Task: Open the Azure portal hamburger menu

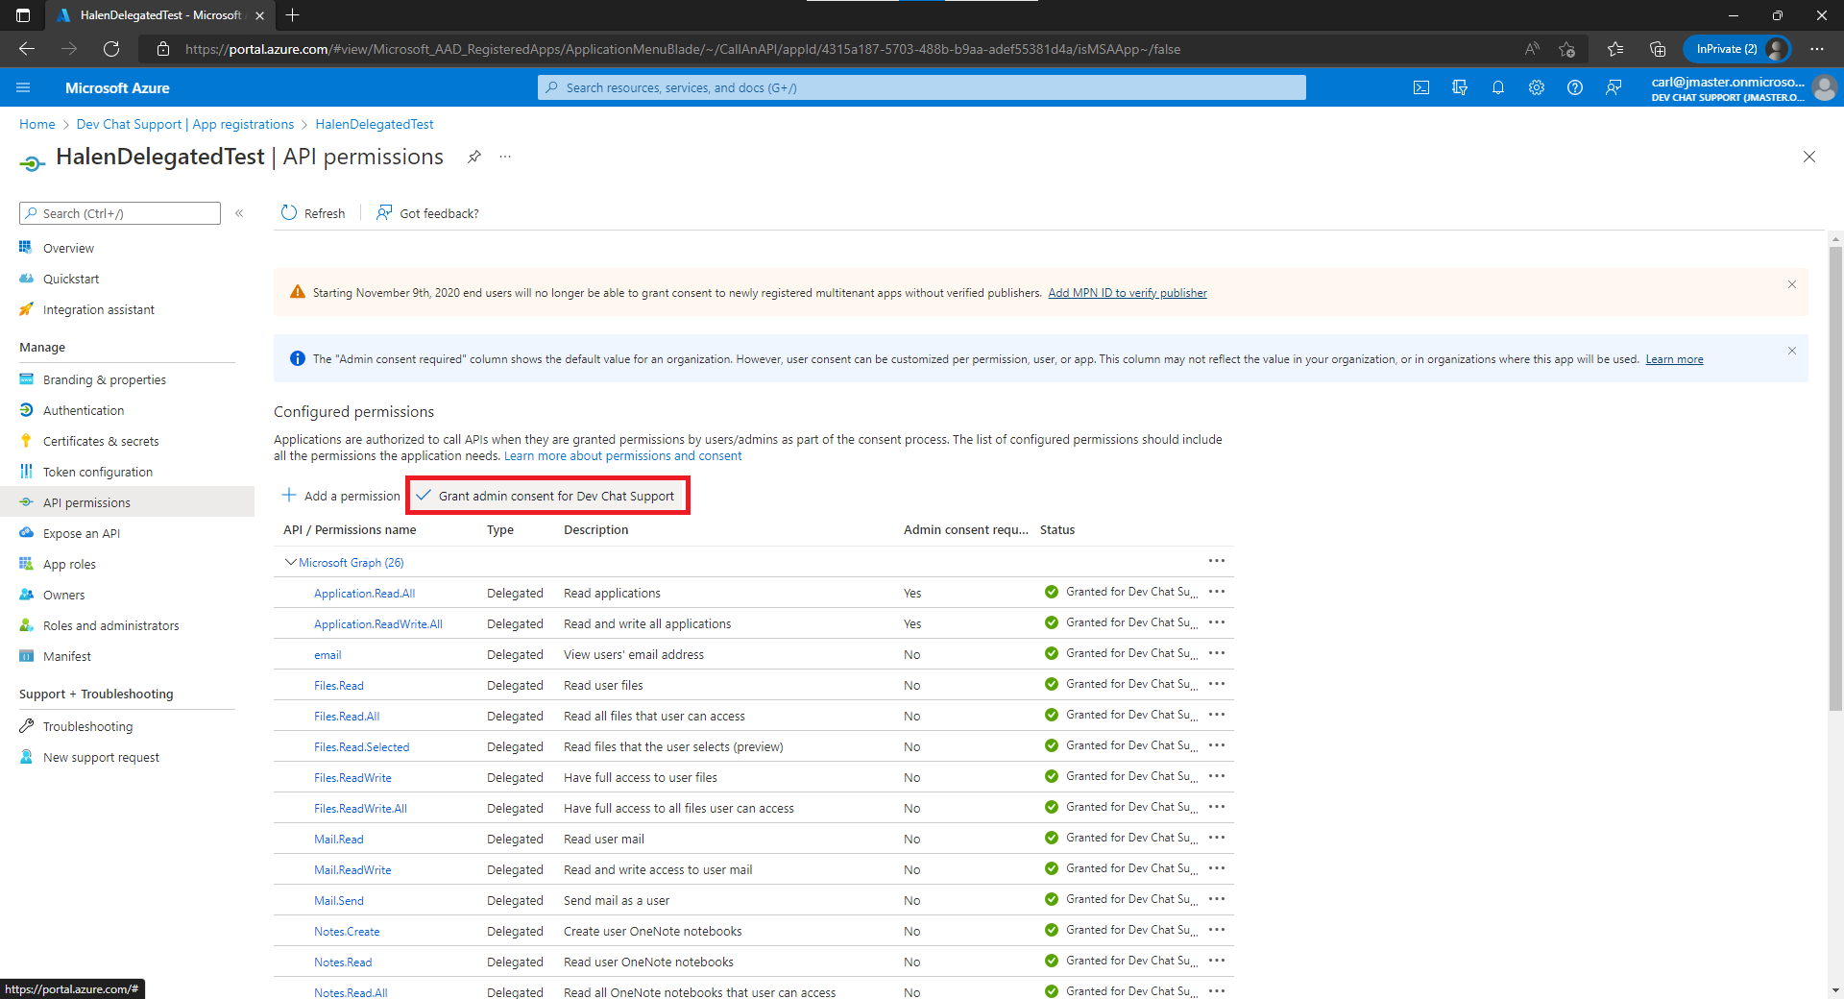Action: pyautogui.click(x=23, y=87)
